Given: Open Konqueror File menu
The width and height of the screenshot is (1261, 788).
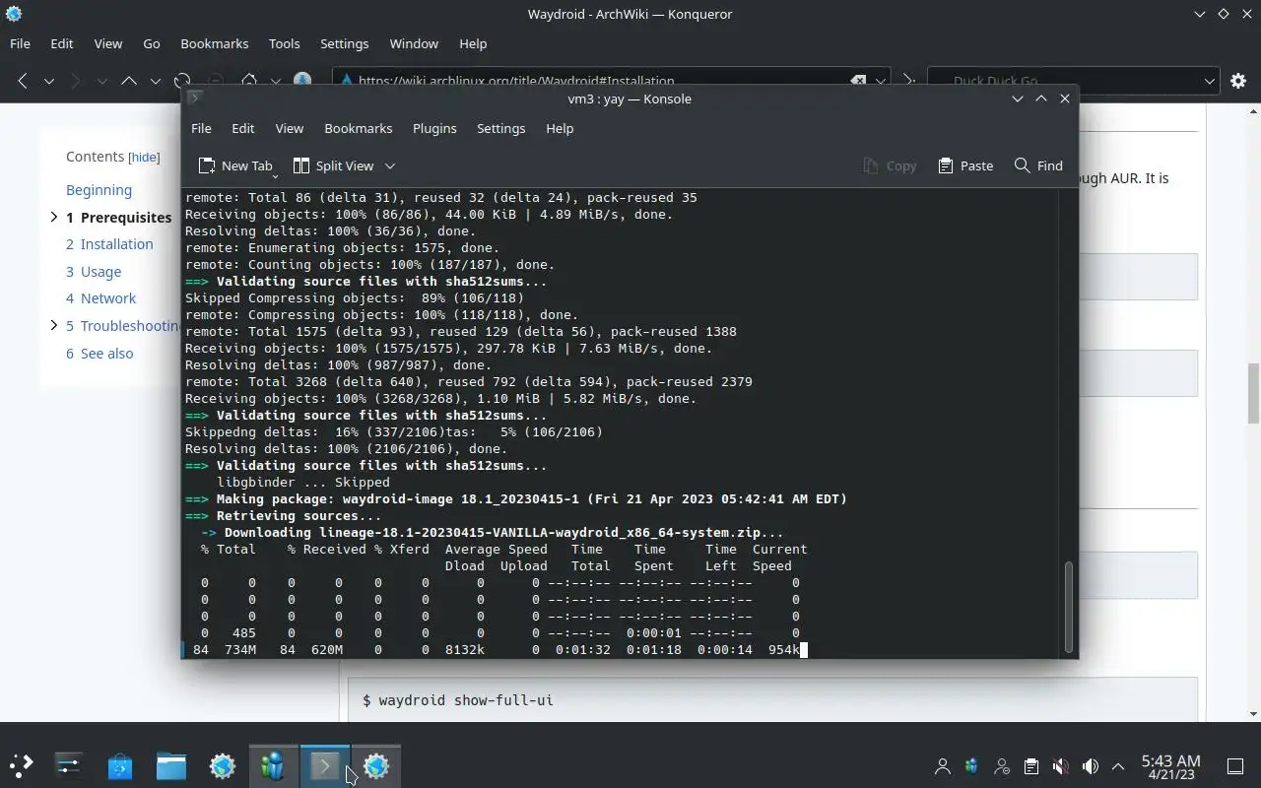Looking at the screenshot, I should [20, 43].
